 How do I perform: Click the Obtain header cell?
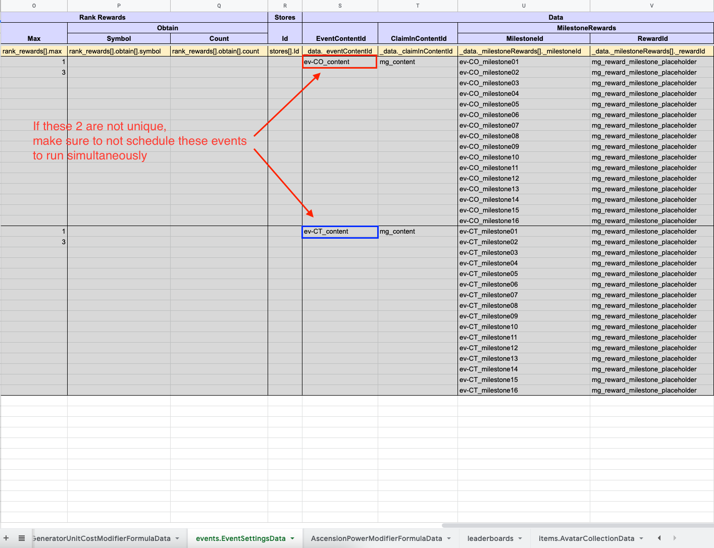[x=168, y=28]
